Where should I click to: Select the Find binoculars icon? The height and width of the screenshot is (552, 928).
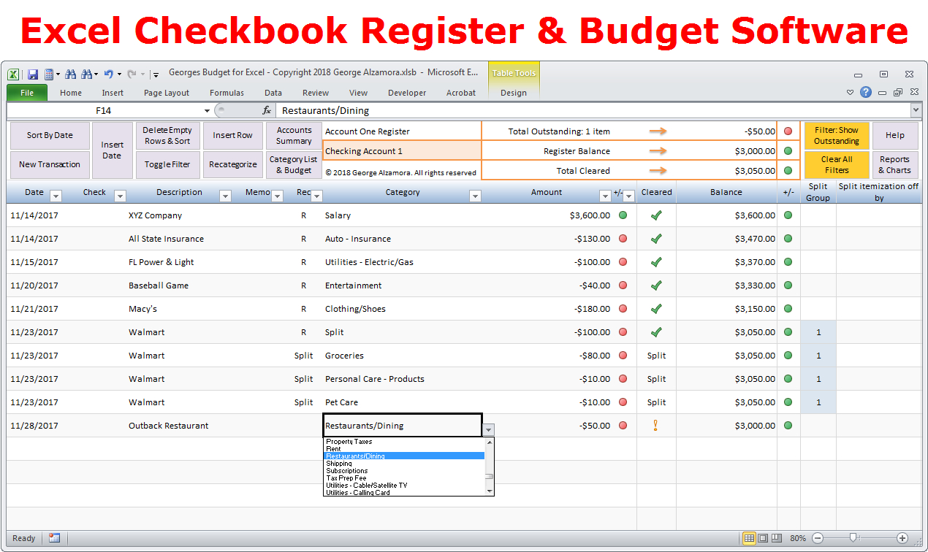pyautogui.click(x=72, y=74)
